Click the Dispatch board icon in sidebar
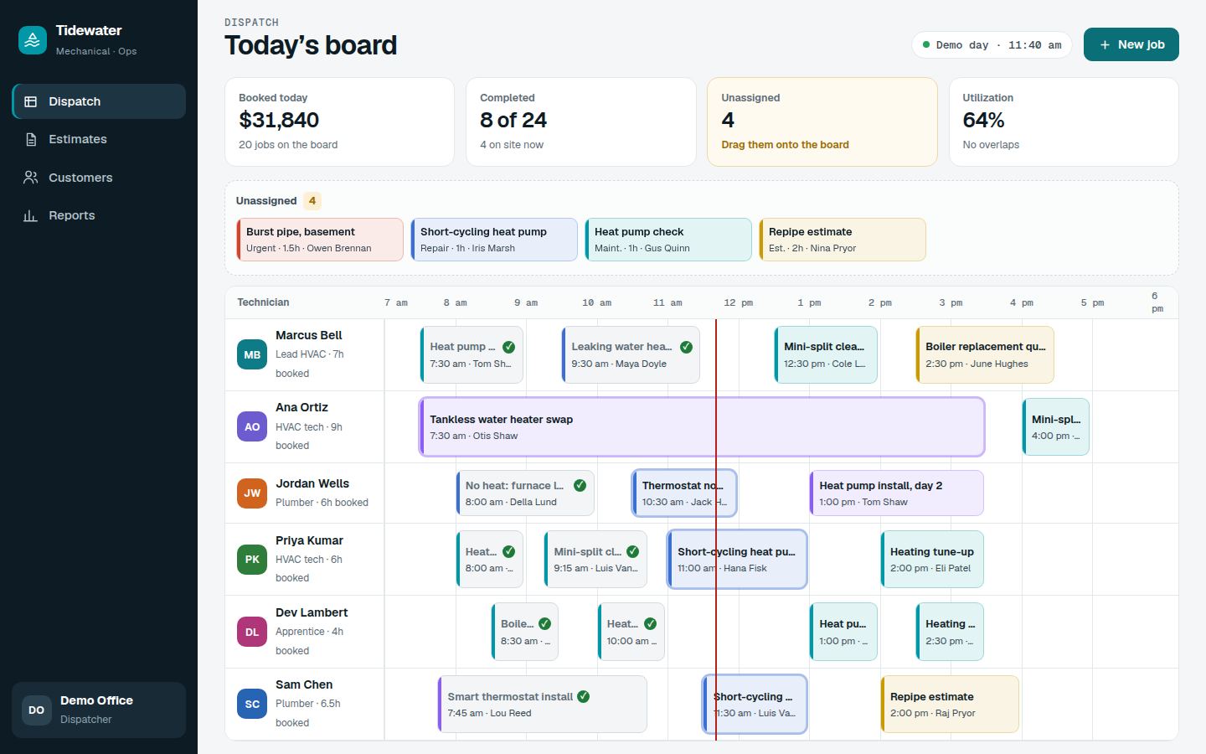 click(31, 101)
